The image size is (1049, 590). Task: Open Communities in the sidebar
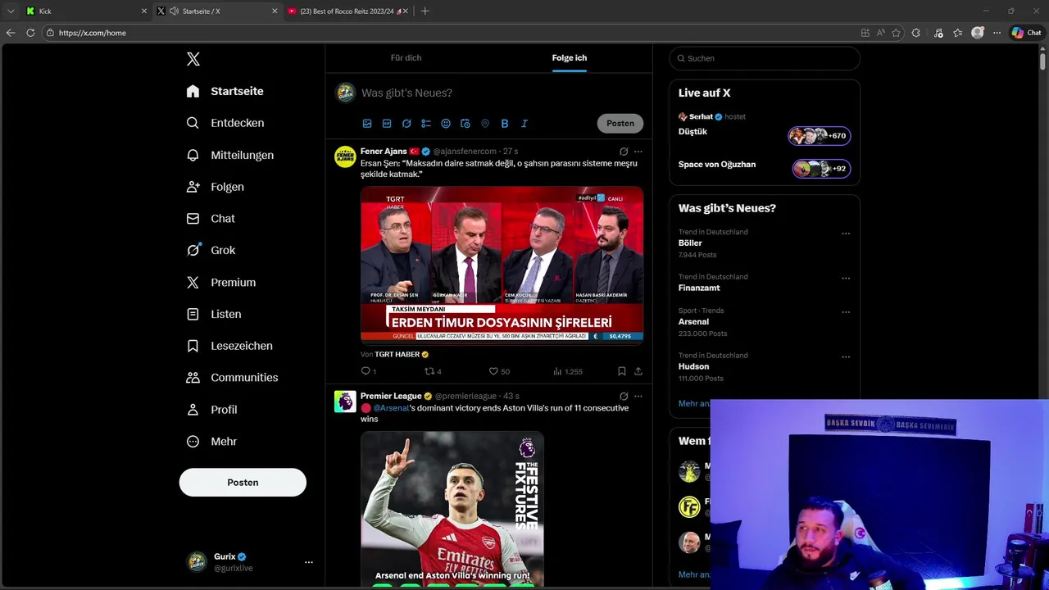(232, 378)
